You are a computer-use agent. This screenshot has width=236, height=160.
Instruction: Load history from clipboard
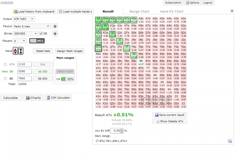click(34, 11)
